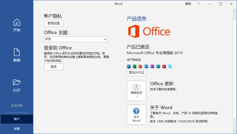237x134 pixels.
Task: Click the Excel app icon
Action: [134, 66]
